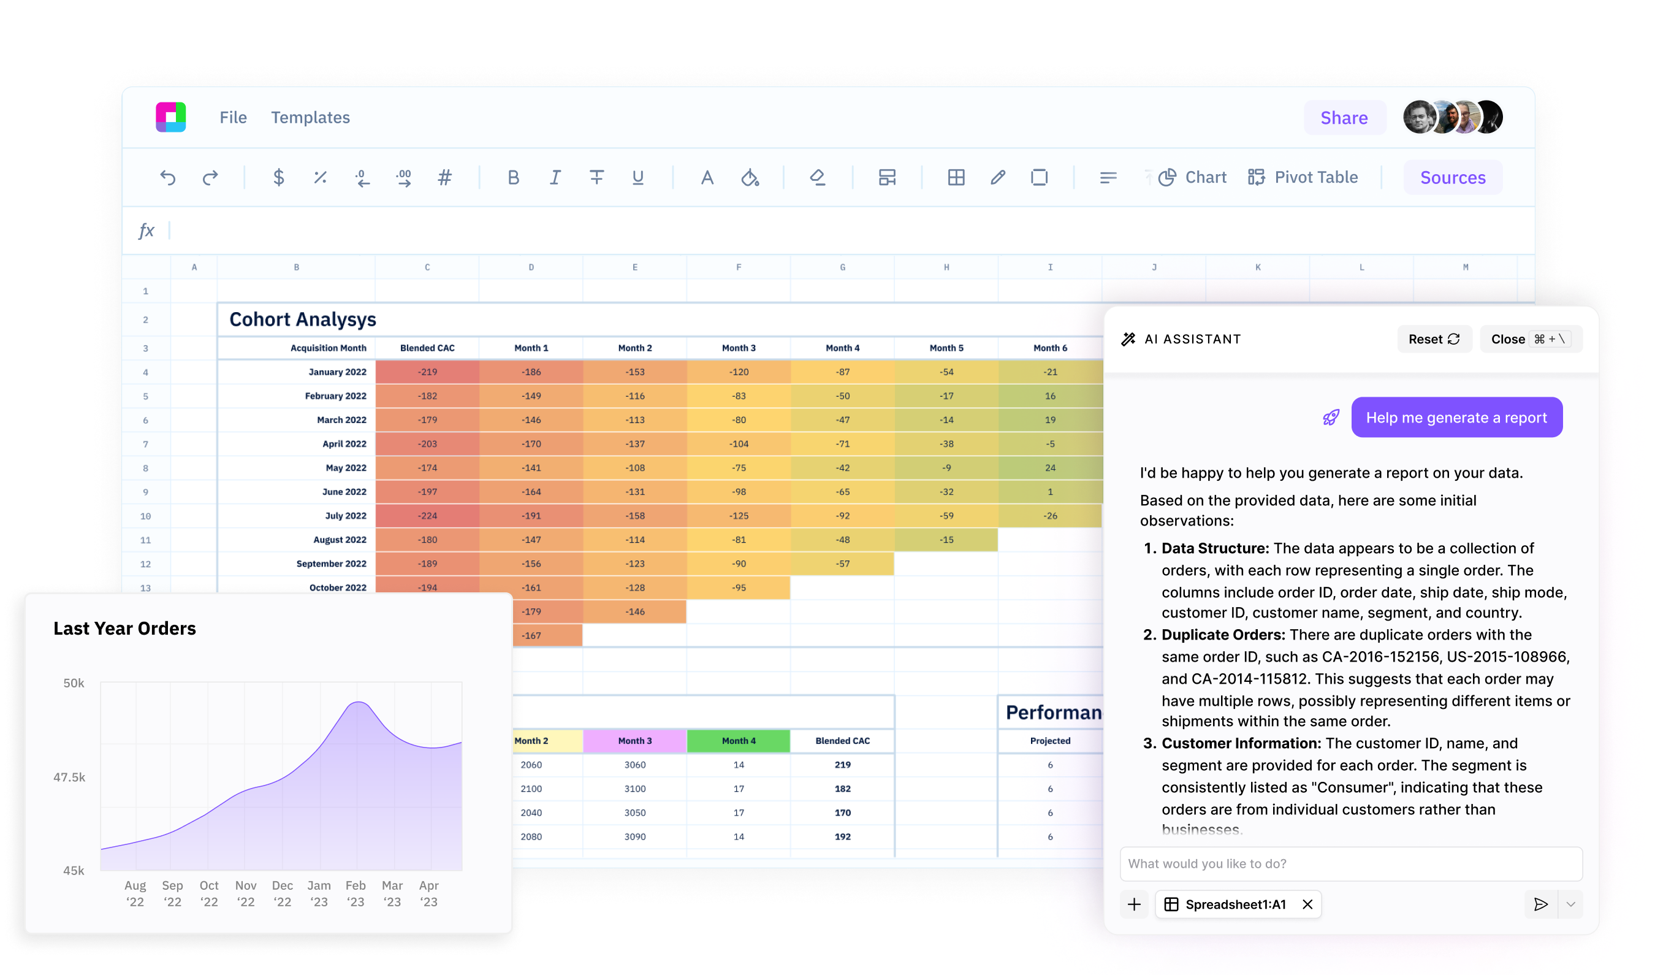The width and height of the screenshot is (1655, 975).
Task: Toggle italic text formatting
Action: click(x=555, y=177)
